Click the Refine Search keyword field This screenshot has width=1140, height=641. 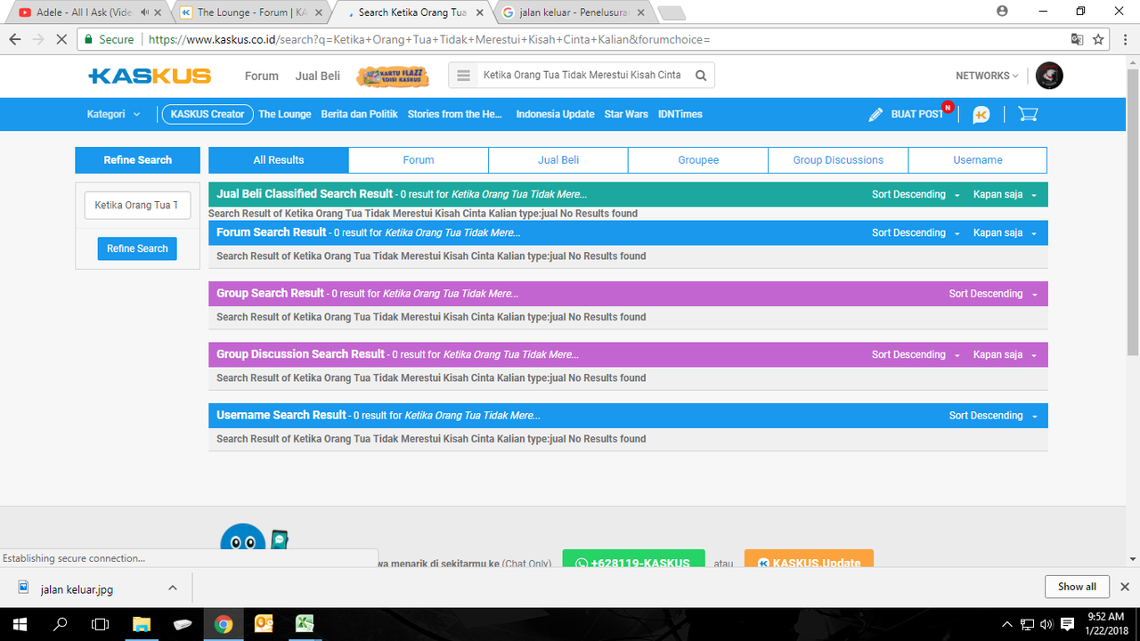[137, 205]
